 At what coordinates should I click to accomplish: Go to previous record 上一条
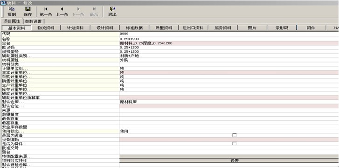click(62, 12)
